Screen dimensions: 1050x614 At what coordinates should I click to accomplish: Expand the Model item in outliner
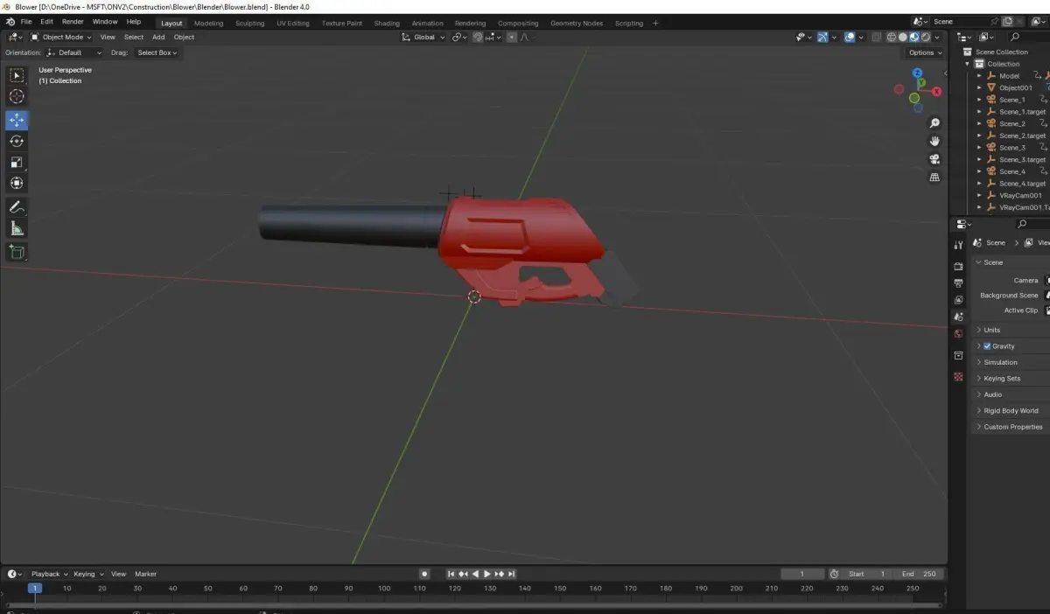[980, 76]
